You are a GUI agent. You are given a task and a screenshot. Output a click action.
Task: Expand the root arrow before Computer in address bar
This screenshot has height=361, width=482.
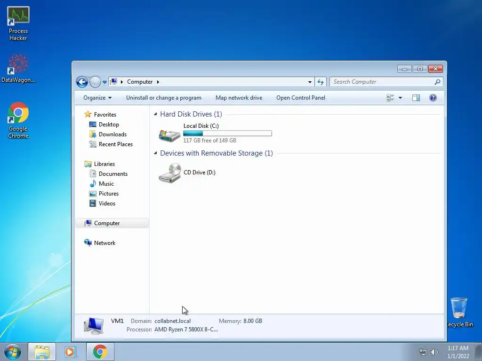click(x=122, y=82)
